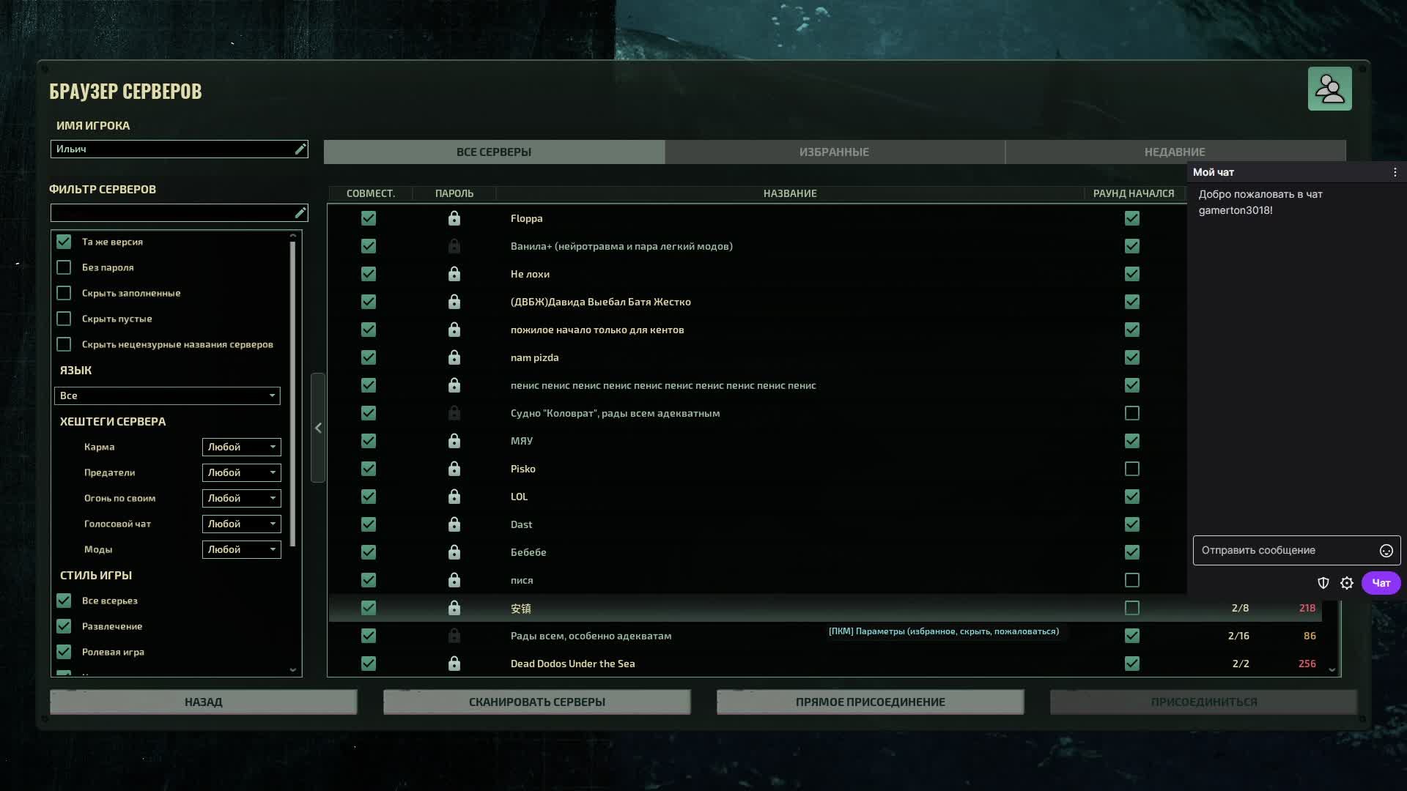Uncheck Ролевая игра play style

click(64, 652)
